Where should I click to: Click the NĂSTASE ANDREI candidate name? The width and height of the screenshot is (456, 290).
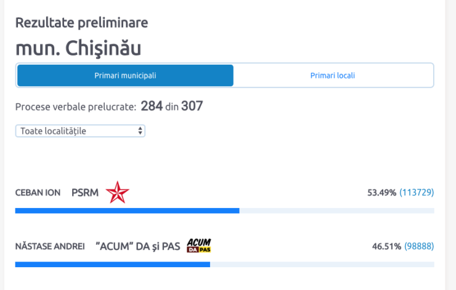pos(50,246)
